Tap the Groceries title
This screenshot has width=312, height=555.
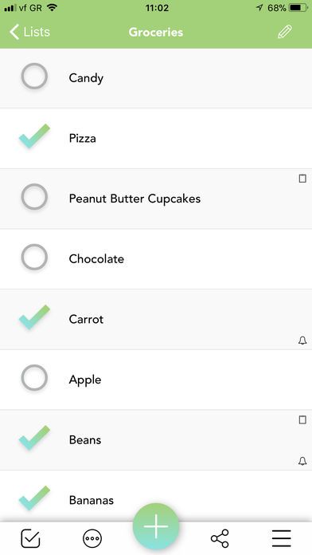[x=156, y=32]
